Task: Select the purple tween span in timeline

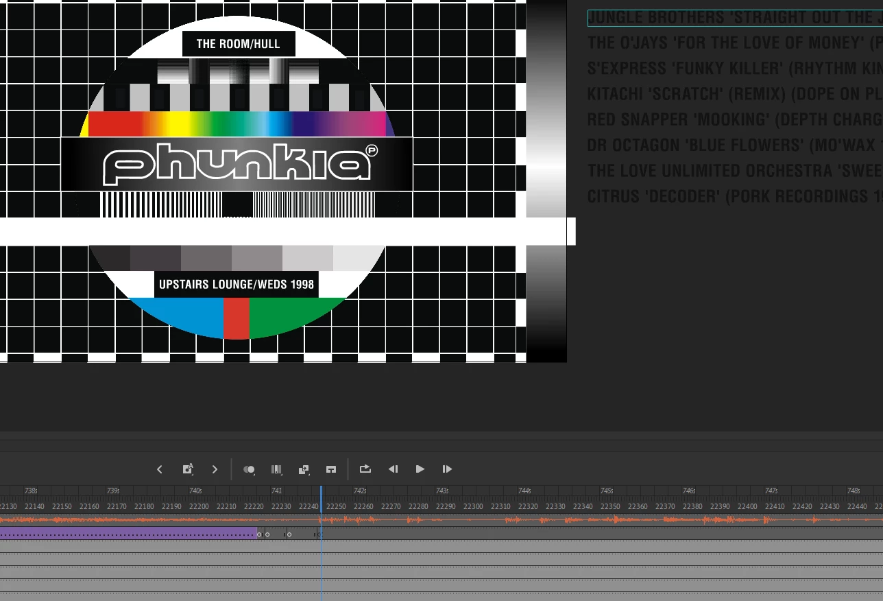Action: click(128, 533)
